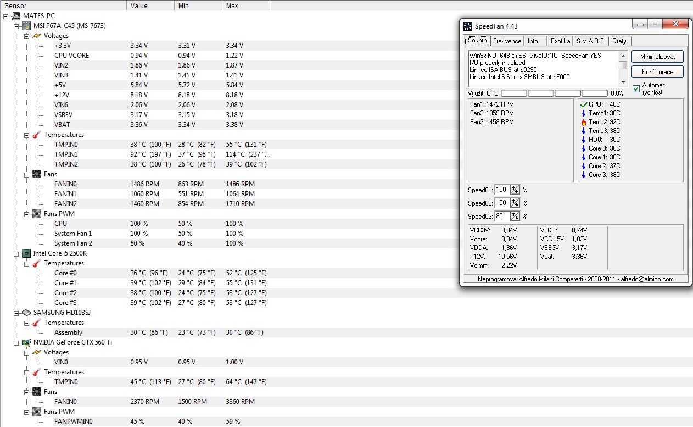Click the CPU chip icon beside Intel Core i5 2500K

(26, 253)
